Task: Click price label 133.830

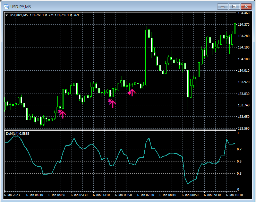Action: pos(244,94)
